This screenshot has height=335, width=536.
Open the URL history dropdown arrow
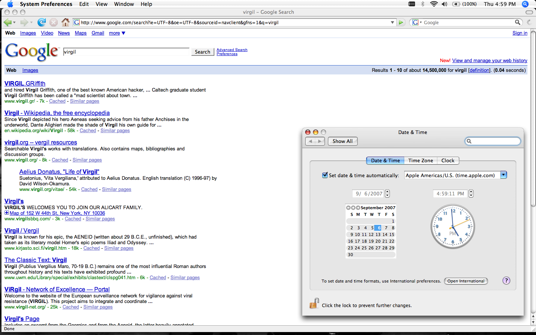[x=392, y=22]
